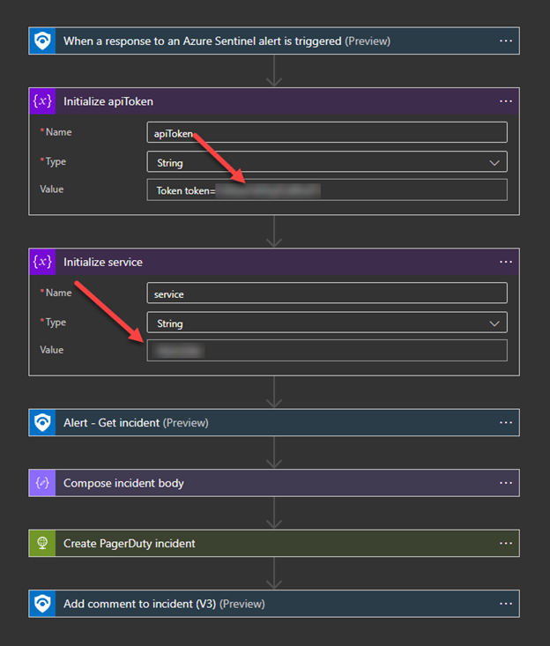The width and height of the screenshot is (550, 646).
Task: Click the Alert - Get incident shield icon
Action: [x=42, y=422]
